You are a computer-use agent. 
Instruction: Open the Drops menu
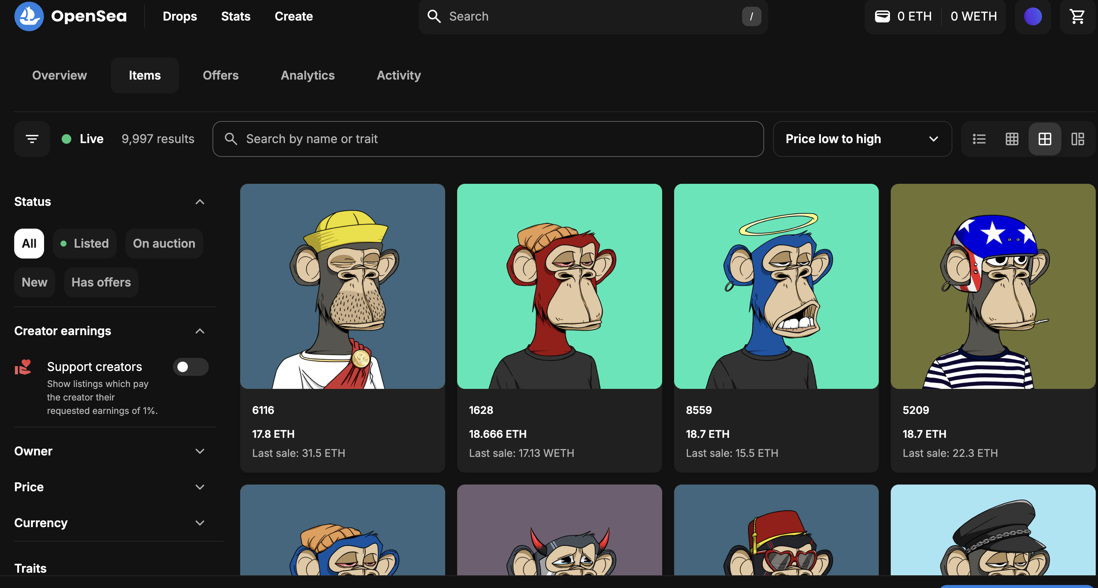180,16
